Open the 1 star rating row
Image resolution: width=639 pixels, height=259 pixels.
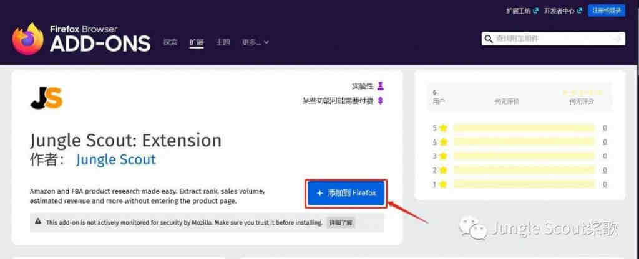coord(520,184)
